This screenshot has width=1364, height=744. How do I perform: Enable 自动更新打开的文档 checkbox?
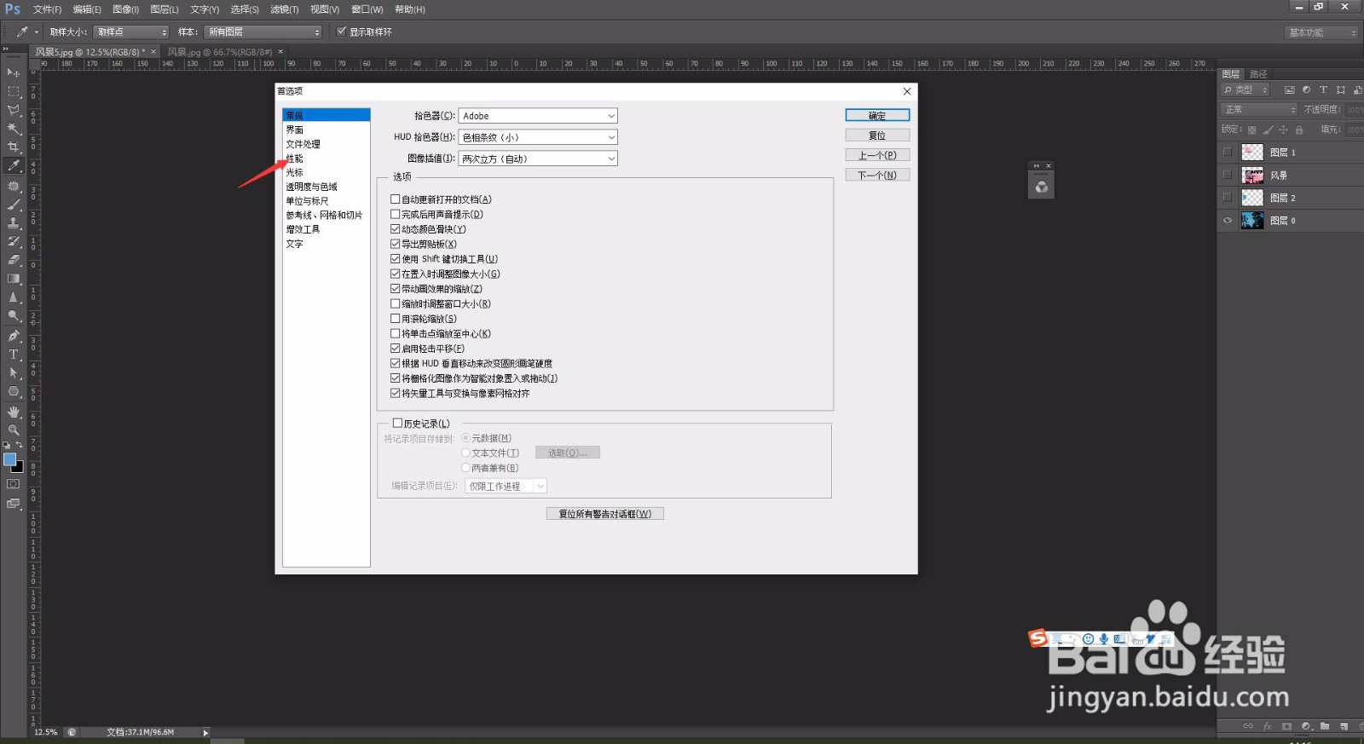(395, 199)
